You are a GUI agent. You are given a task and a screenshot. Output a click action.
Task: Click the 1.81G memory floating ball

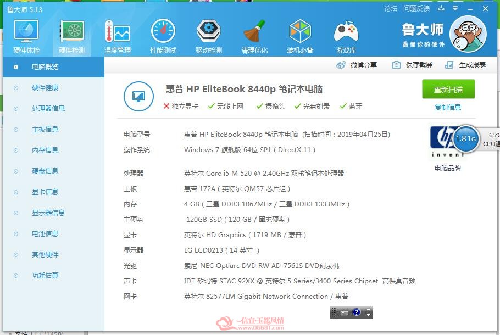point(466,138)
